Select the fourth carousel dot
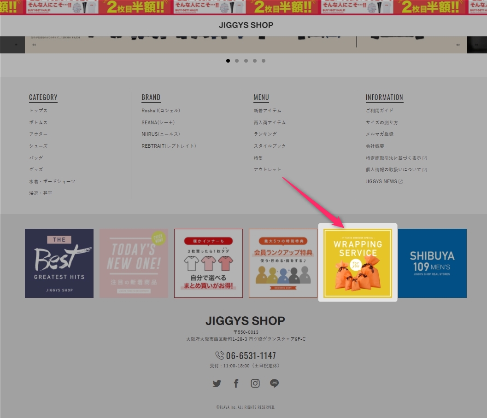 [x=255, y=61]
